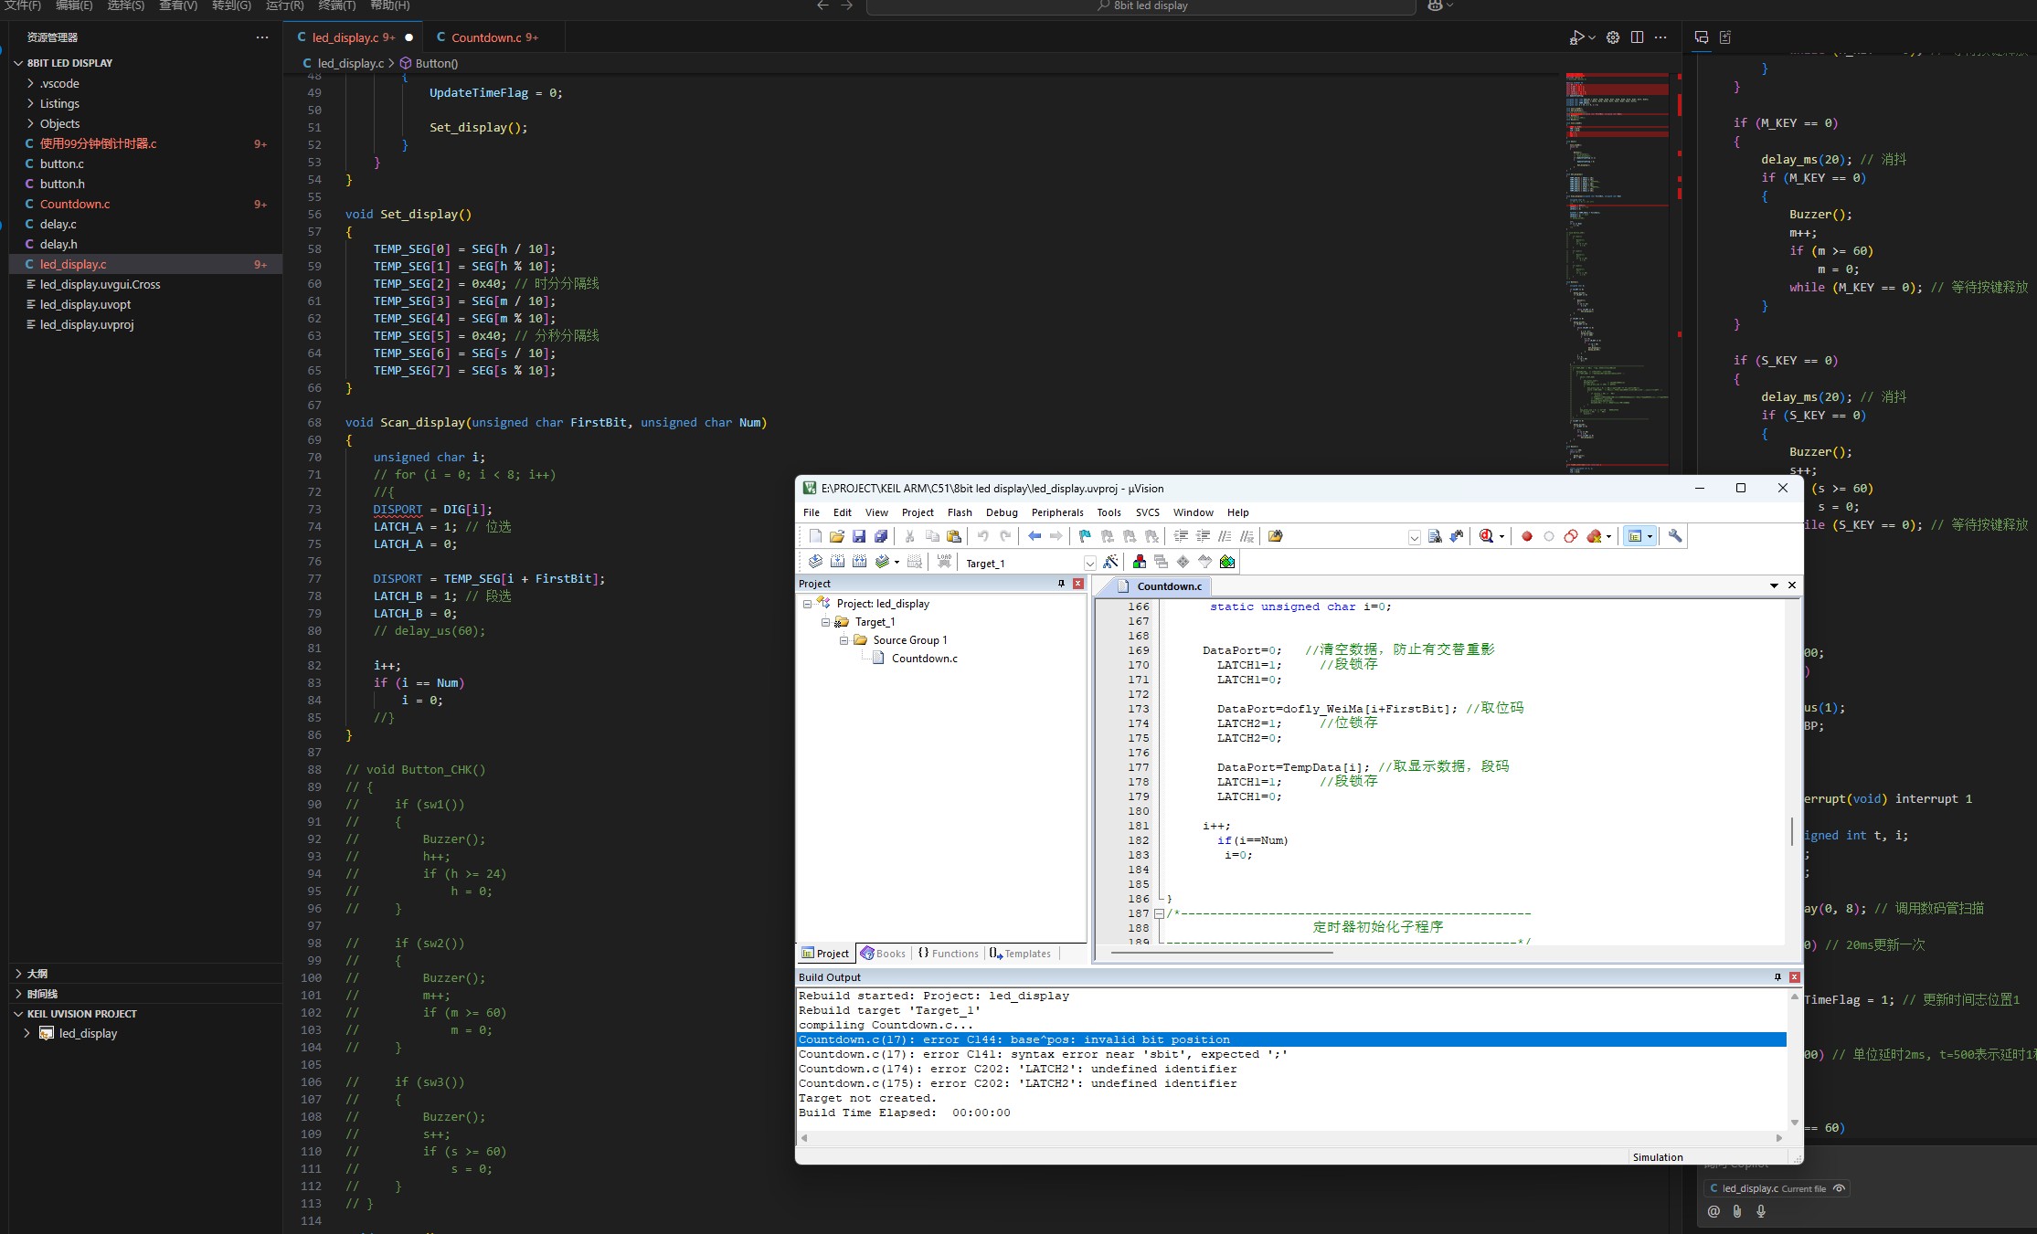Click the Build Output vertical scrollbar
The width and height of the screenshot is (2037, 1234).
[1794, 1060]
